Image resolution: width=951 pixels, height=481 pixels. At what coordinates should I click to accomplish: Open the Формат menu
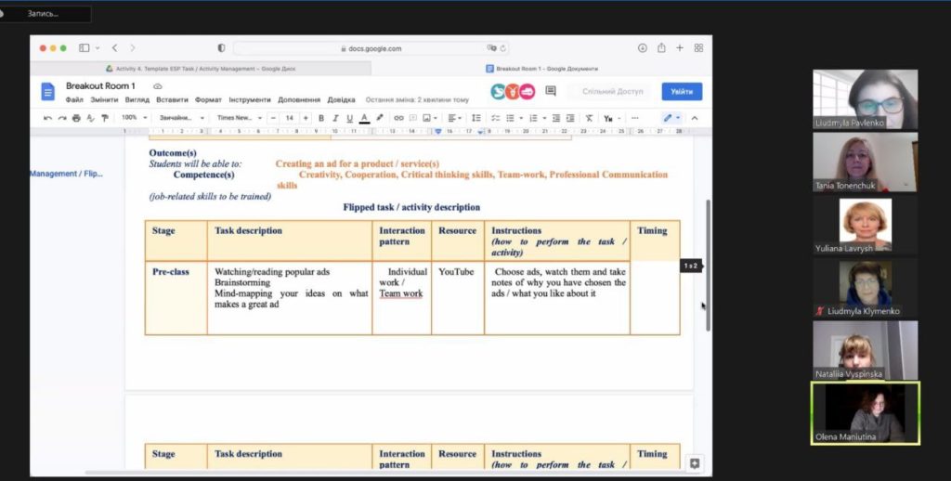coord(208,99)
